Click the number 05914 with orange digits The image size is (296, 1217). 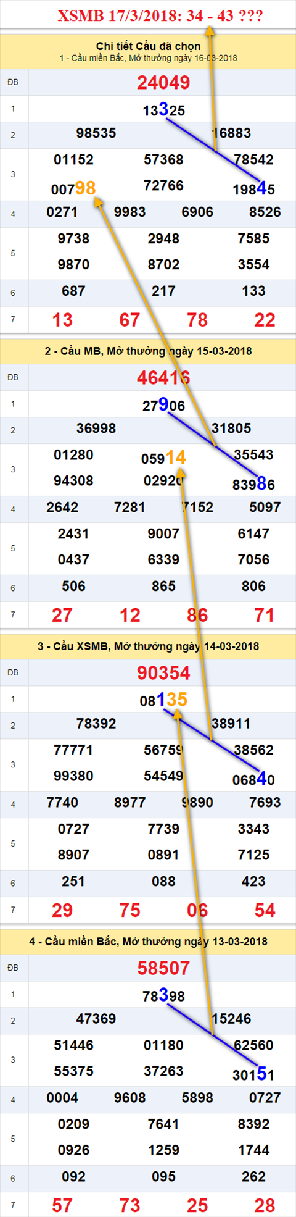pyautogui.click(x=163, y=458)
